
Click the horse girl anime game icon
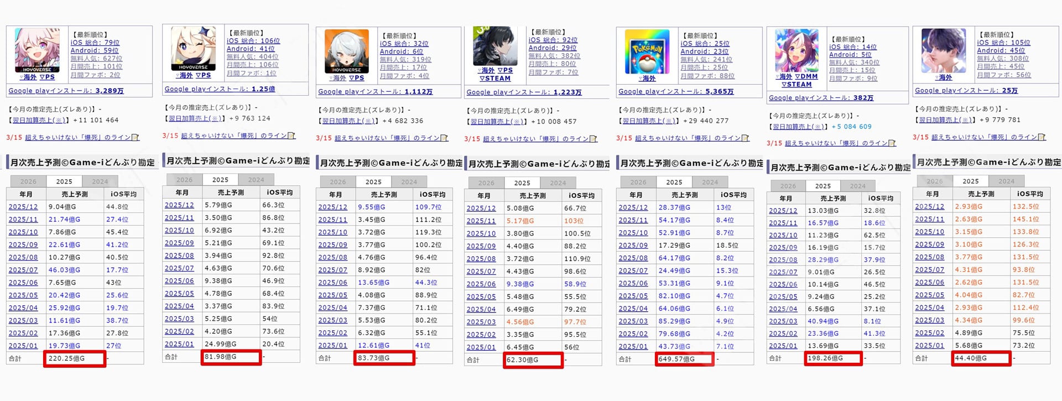[796, 51]
